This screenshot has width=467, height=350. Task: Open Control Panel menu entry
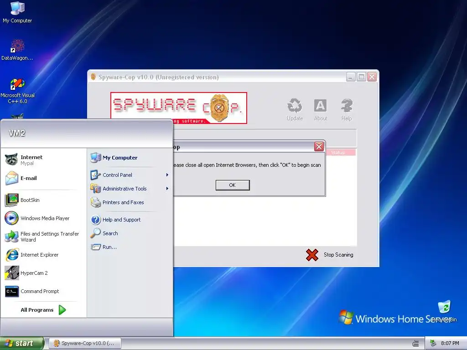pos(129,175)
